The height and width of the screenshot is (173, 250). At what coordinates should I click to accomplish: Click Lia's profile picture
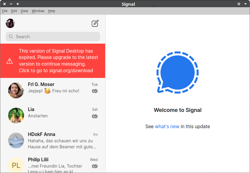coord(16,116)
